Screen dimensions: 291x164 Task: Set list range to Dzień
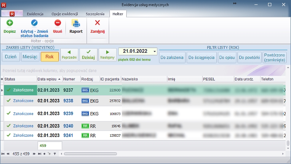point(11,57)
